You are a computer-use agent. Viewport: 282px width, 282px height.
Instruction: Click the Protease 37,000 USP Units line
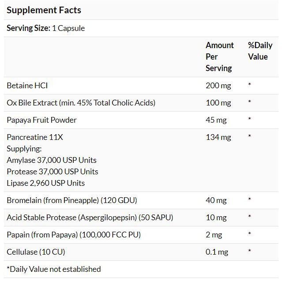coord(52,172)
